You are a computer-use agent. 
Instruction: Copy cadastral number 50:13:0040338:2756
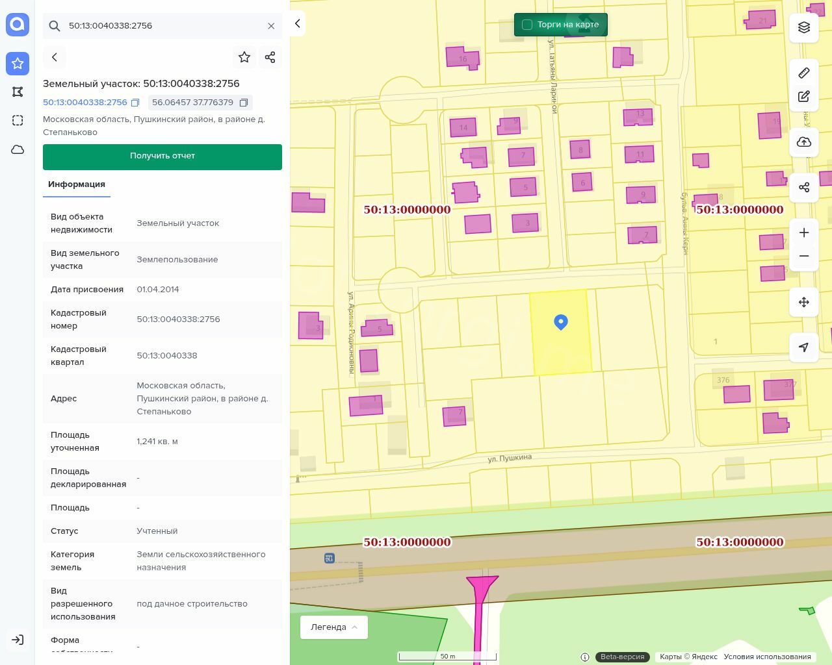[x=135, y=103]
